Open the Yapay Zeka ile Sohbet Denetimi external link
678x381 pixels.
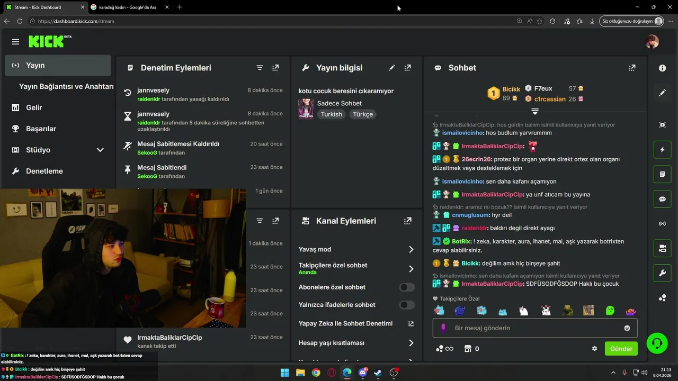(411, 323)
